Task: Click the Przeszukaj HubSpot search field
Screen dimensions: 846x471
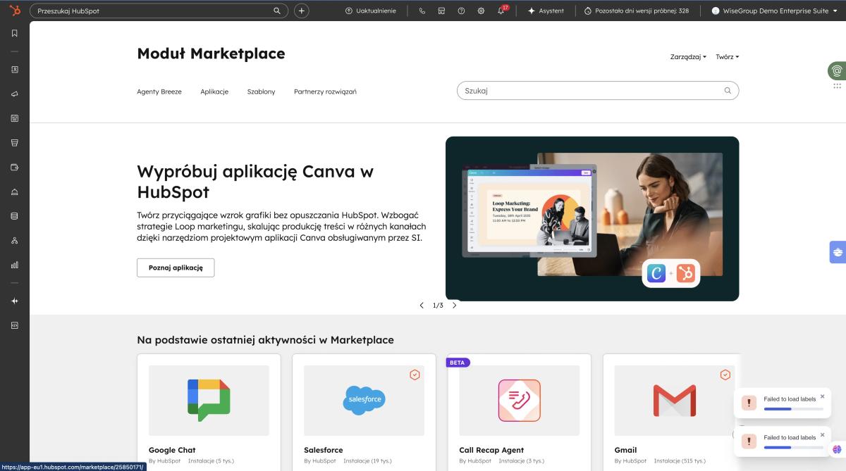Action: pyautogui.click(x=159, y=11)
